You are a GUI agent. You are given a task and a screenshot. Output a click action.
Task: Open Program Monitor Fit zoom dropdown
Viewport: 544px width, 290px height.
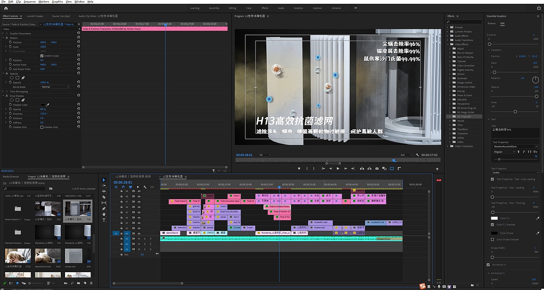point(265,155)
